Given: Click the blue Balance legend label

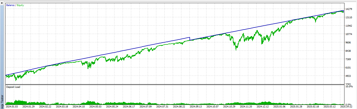Looking at the screenshot, I should point(10,5).
